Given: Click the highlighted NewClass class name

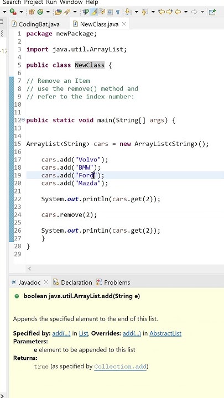Looking at the screenshot, I should 90,65.
